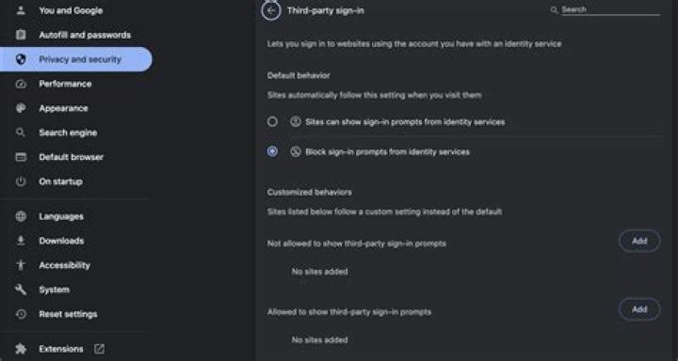
Task: Select the Downloads arrow icon
Action: tap(21, 241)
